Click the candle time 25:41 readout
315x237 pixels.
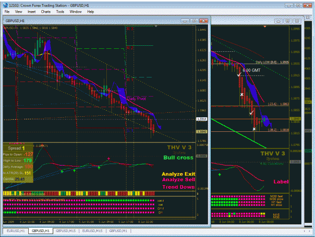point(20,179)
